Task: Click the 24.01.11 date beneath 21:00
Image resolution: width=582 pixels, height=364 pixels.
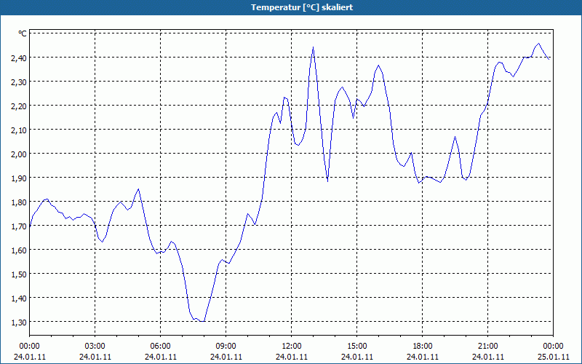Action: click(x=487, y=357)
